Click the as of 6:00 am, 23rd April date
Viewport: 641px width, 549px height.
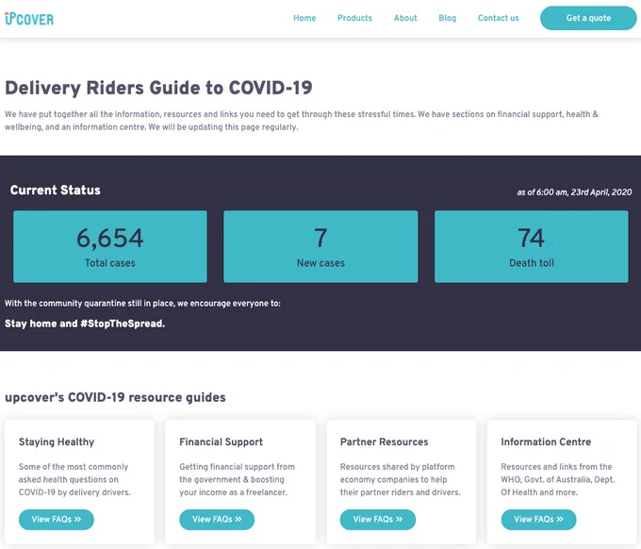click(574, 192)
